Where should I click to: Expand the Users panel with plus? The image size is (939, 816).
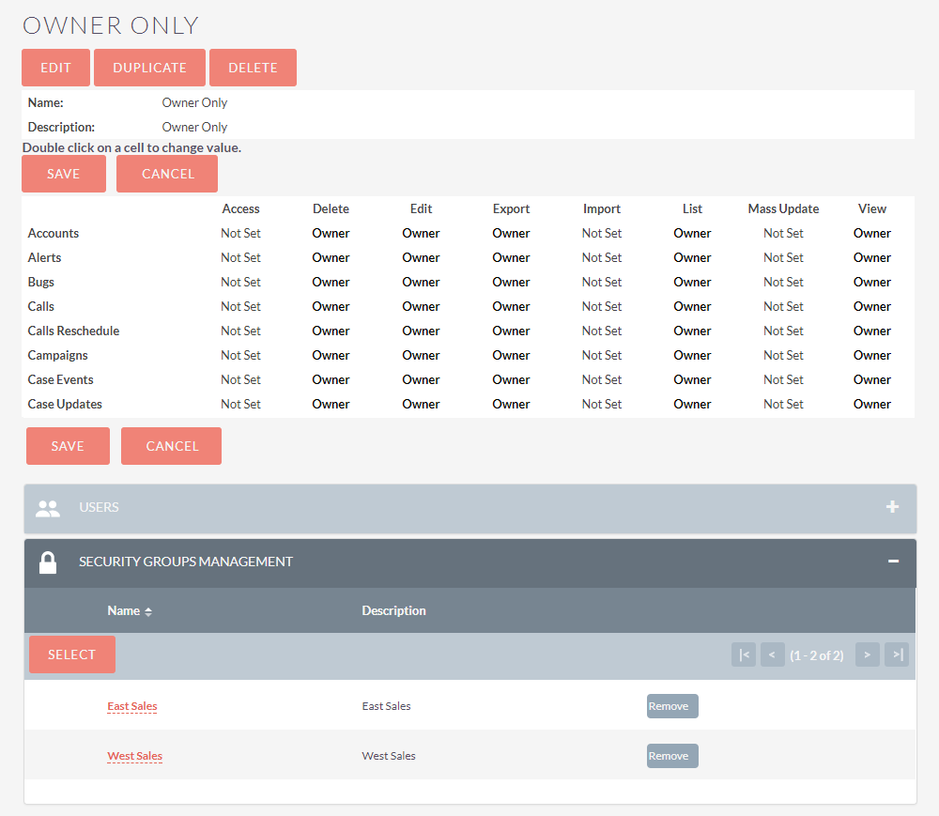(x=892, y=507)
